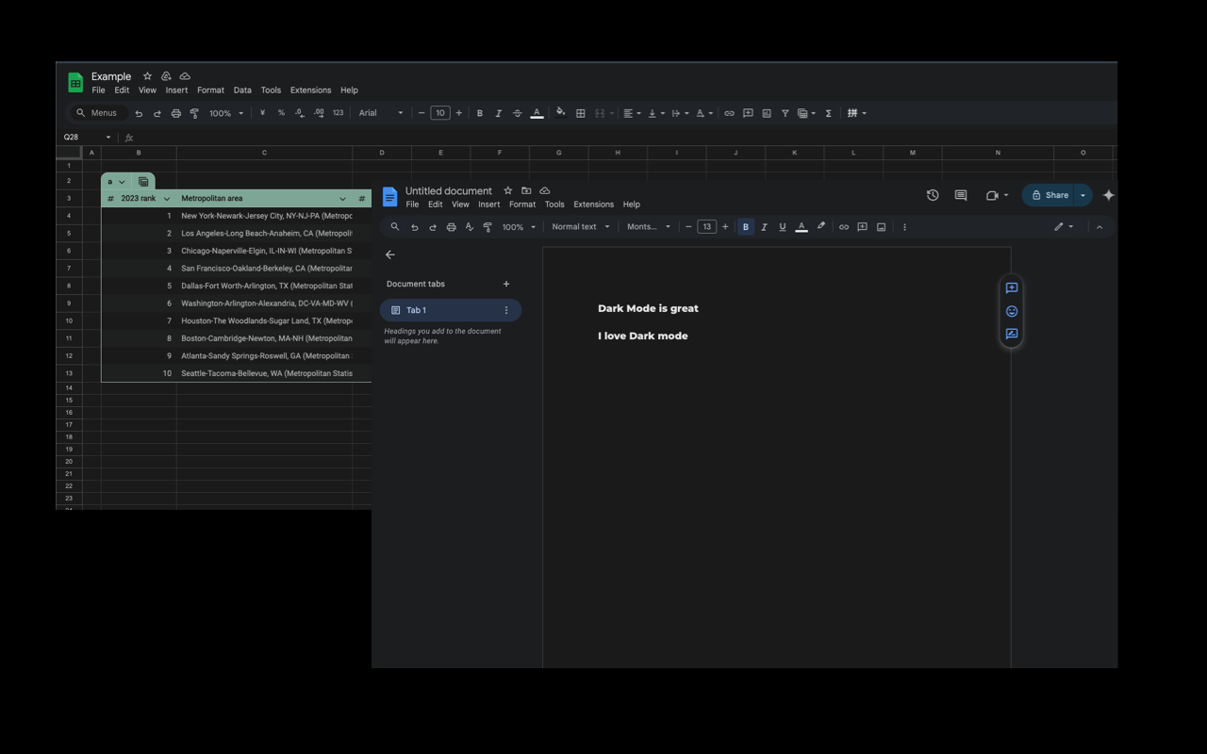This screenshot has height=754, width=1207.
Task: Click the print icon in Sheets toolbar
Action: (x=175, y=113)
